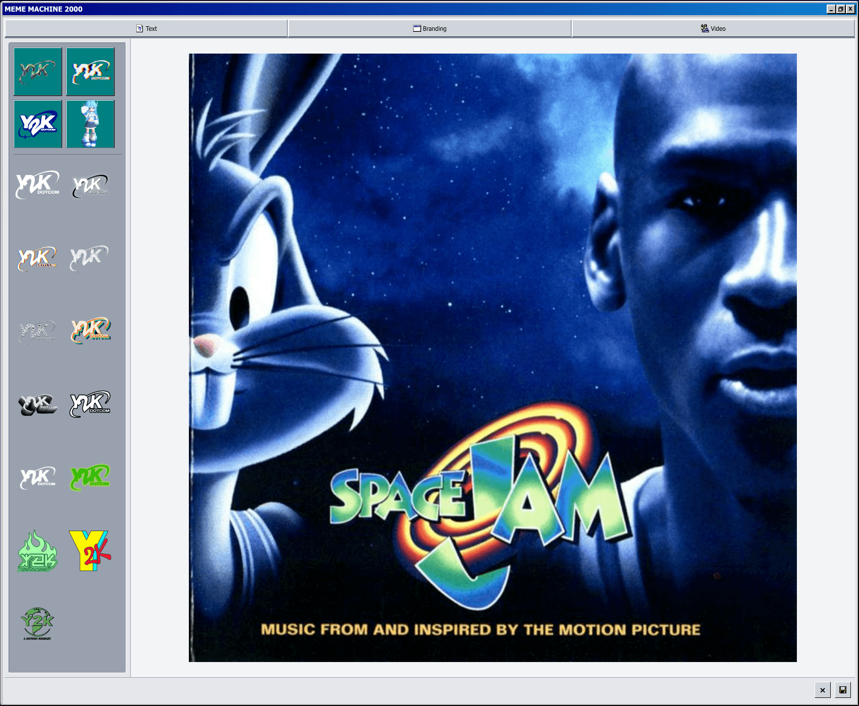Image resolution: width=859 pixels, height=706 pixels.
Task: Select the retro layered Y2K DOTCOM logo
Action: pyautogui.click(x=91, y=331)
